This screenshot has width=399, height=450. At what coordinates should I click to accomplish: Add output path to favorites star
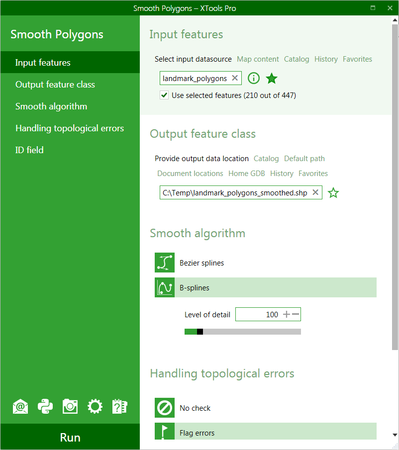[333, 192]
